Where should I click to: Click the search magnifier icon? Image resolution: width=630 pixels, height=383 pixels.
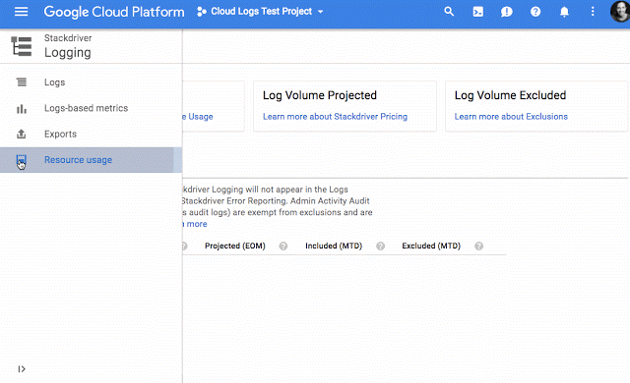[x=449, y=12]
